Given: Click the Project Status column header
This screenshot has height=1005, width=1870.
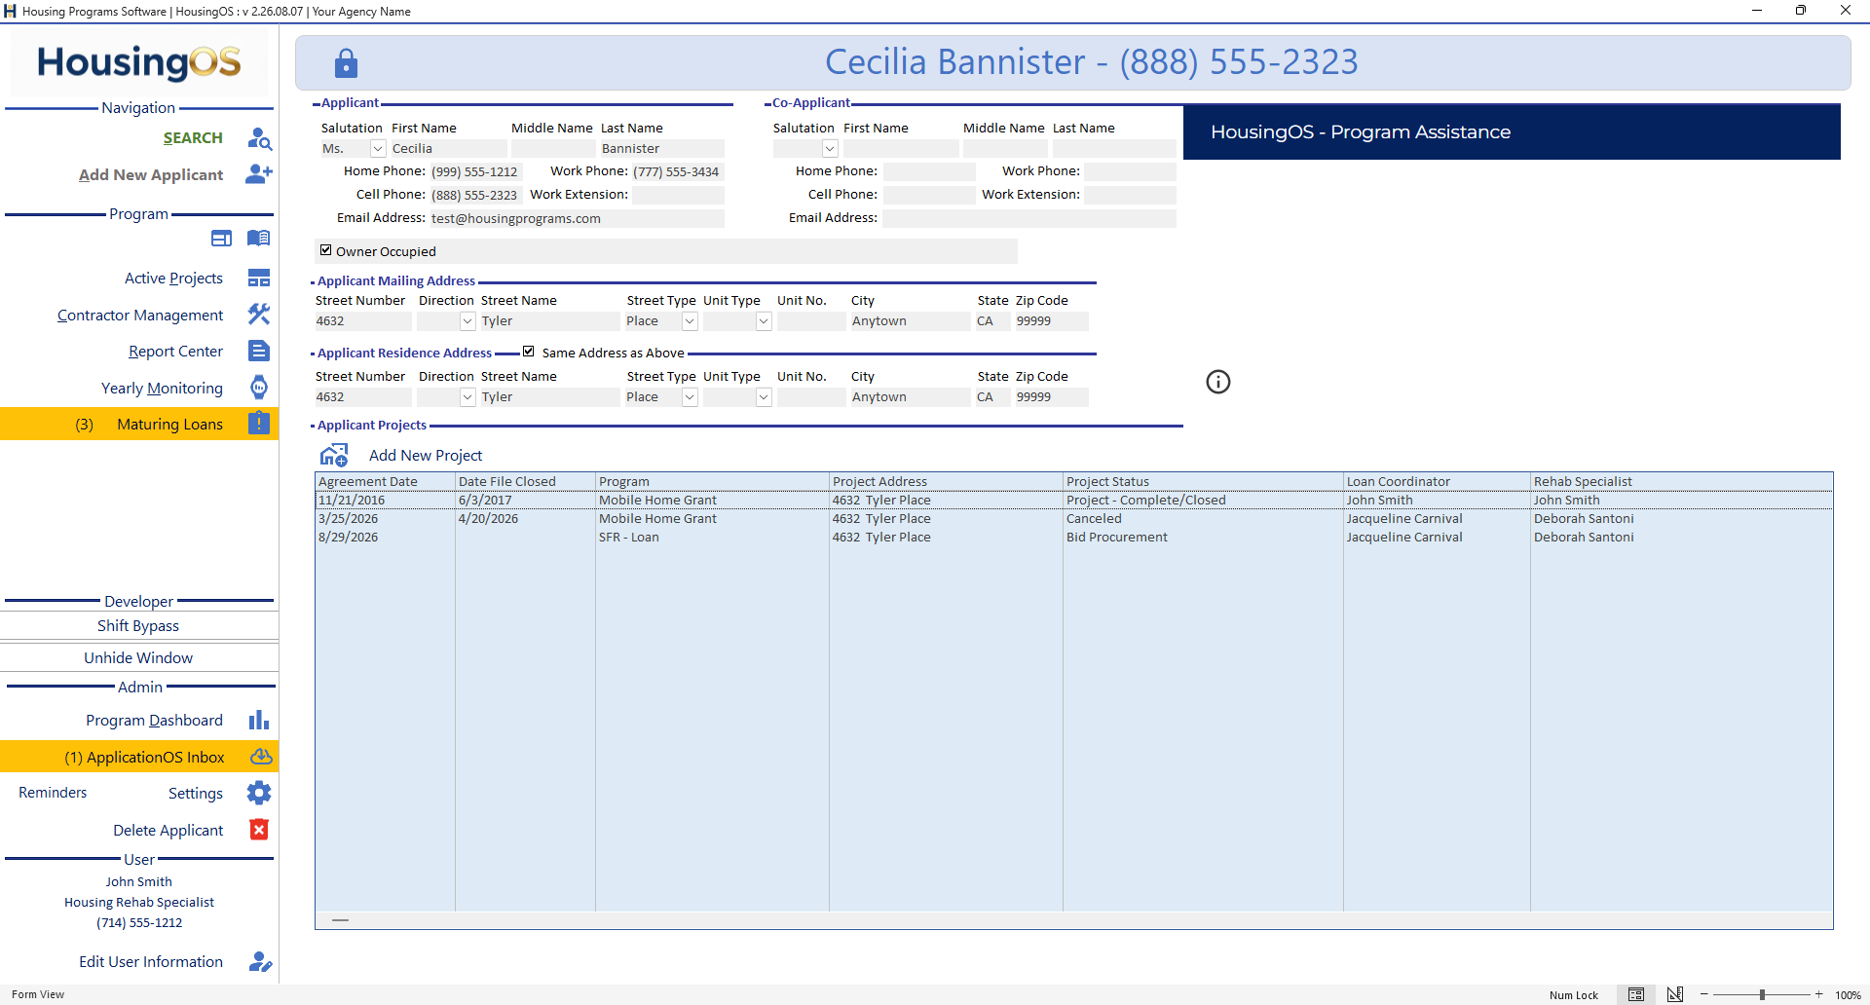Looking at the screenshot, I should (1203, 481).
